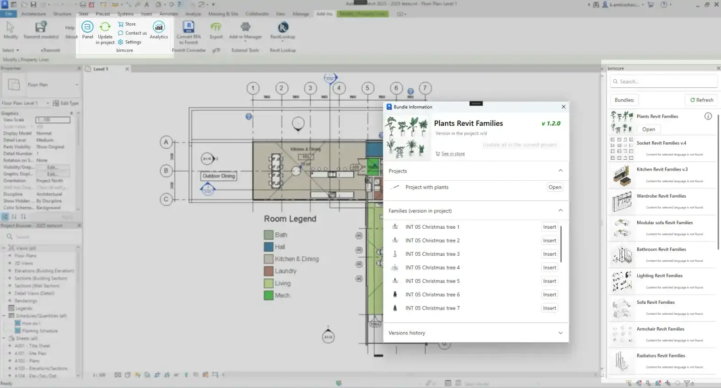Insert INT 05 Christmas tree 1
The height and width of the screenshot is (388, 721).
[x=549, y=227]
